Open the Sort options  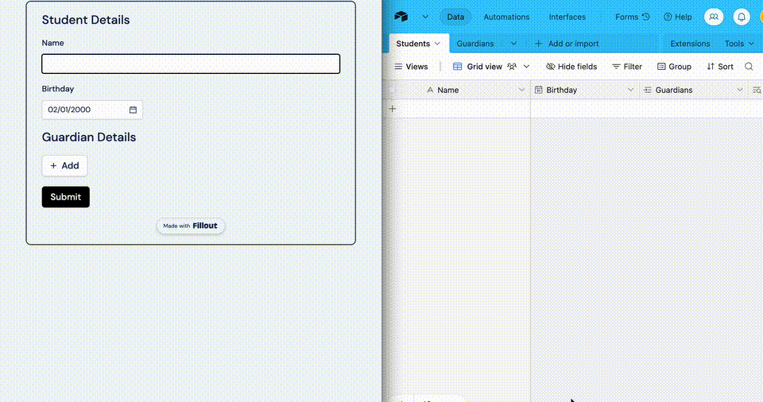click(x=720, y=67)
